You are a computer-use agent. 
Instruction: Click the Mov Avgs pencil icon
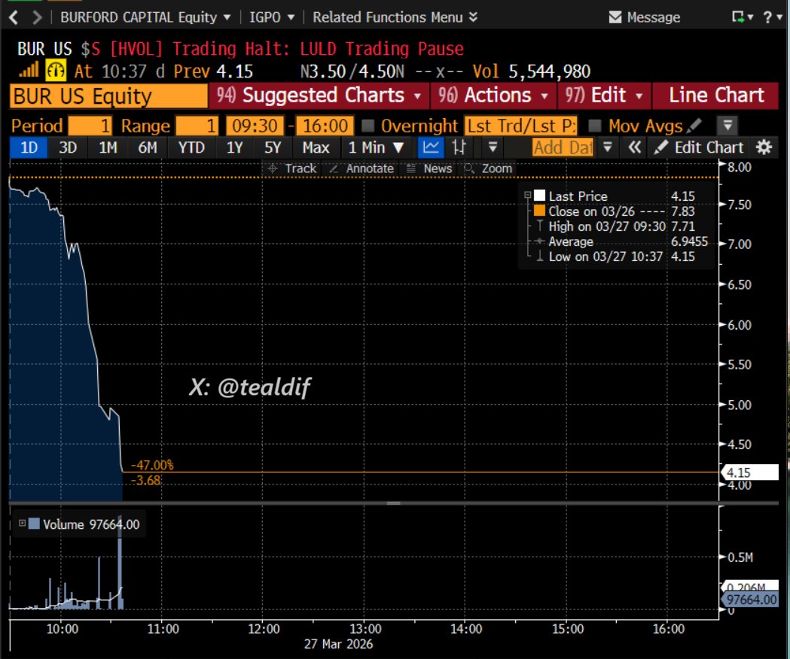click(x=694, y=126)
